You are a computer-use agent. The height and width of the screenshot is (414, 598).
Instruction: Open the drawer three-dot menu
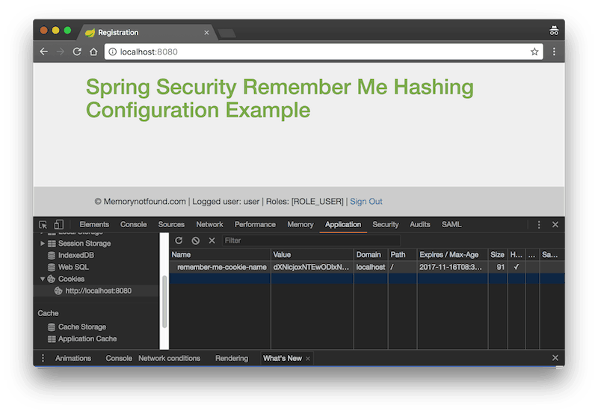pos(43,359)
